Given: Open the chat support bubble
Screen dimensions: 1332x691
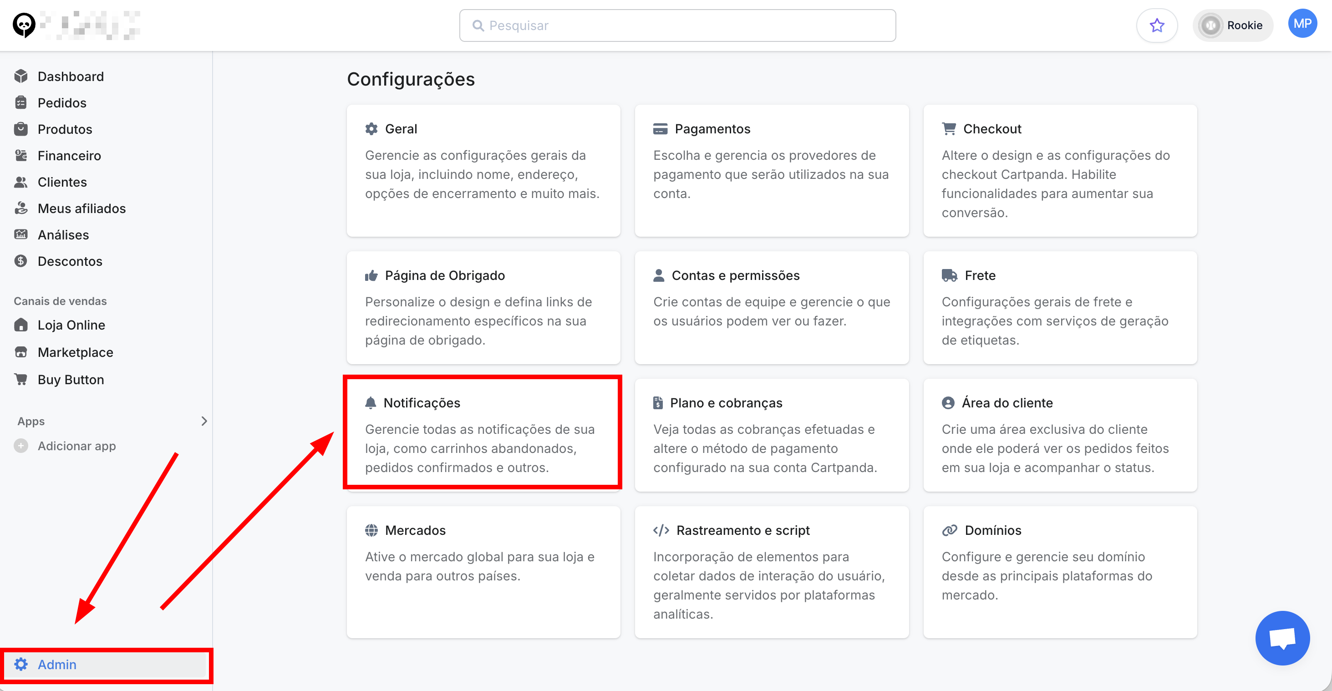Looking at the screenshot, I should (x=1282, y=638).
